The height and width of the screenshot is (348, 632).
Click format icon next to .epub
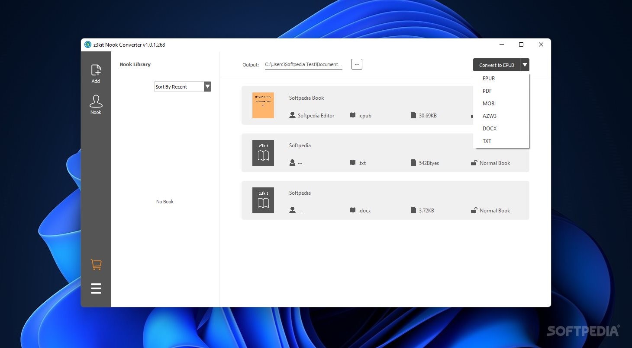point(353,115)
